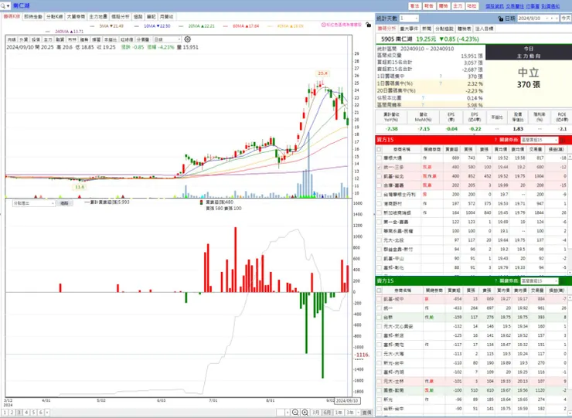Switch to the 個股分析 tab
Screen dimensions: 572x418
click(121, 17)
